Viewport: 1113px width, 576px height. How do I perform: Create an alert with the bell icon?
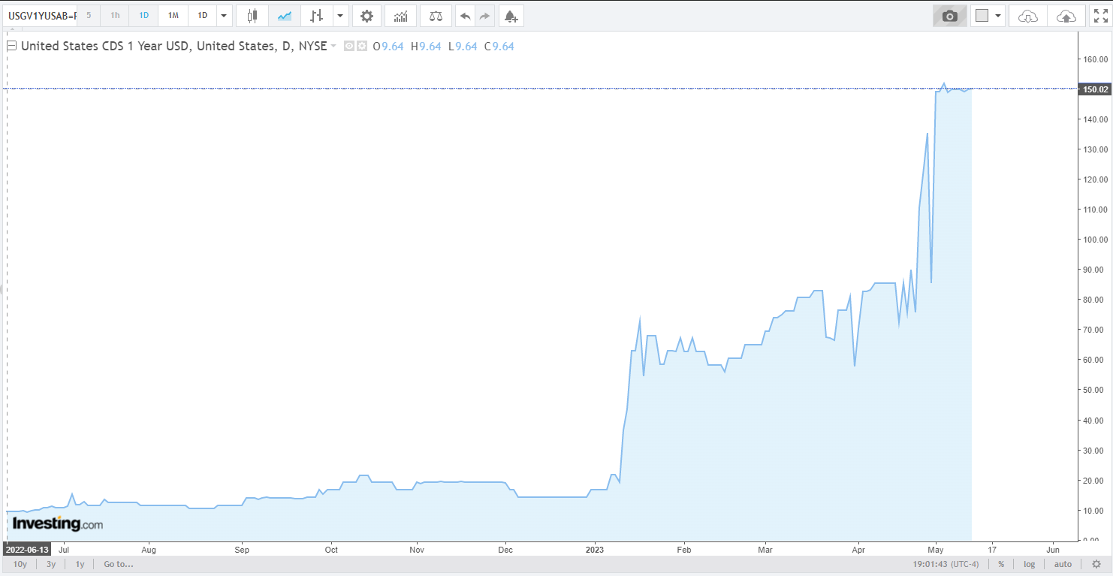[x=511, y=15]
